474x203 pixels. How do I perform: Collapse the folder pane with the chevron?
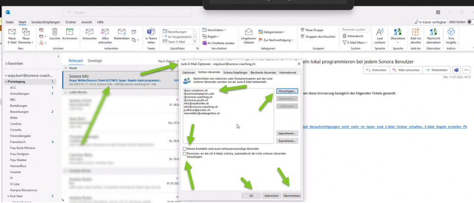pyautogui.click(x=58, y=56)
